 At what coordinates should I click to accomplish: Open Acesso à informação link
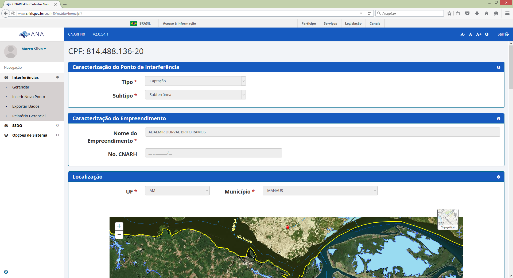click(179, 24)
